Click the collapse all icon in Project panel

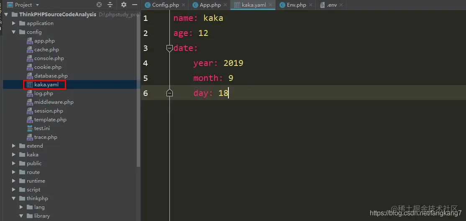110,5
